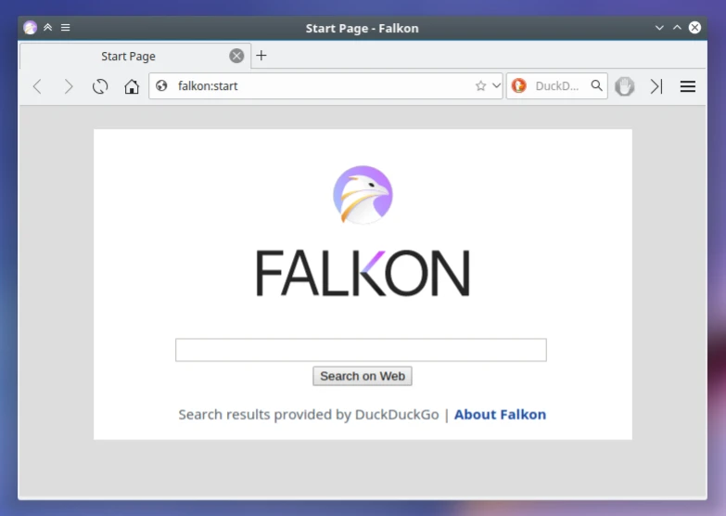Image resolution: width=726 pixels, height=516 pixels.
Task: Bookmark this page with the star icon
Action: tap(480, 85)
